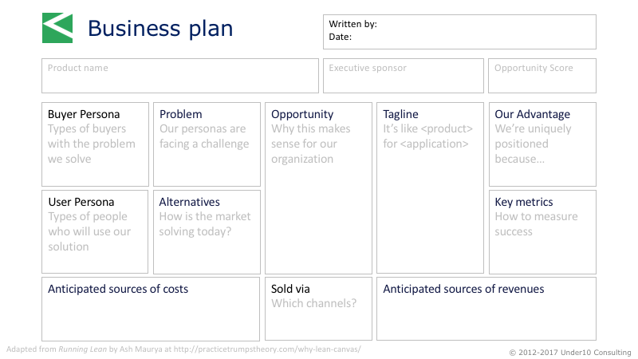Select Anticipated sources of revenues box

pyautogui.click(x=486, y=309)
